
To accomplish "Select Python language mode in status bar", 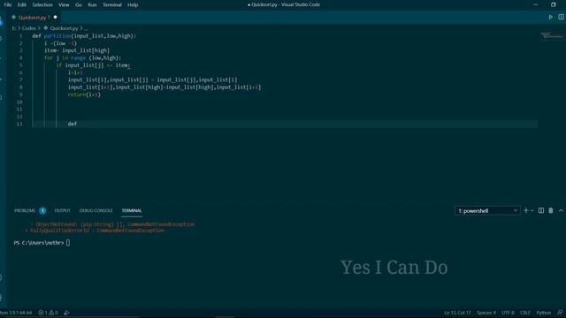I will point(544,313).
